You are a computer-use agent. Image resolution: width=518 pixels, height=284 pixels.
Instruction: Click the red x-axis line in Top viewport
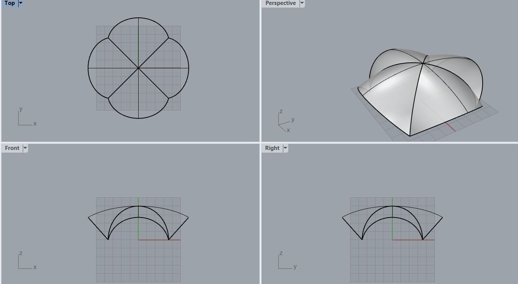coord(160,68)
